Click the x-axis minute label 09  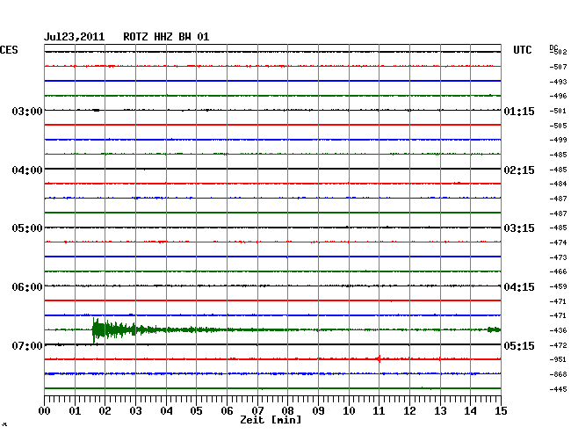318,411
